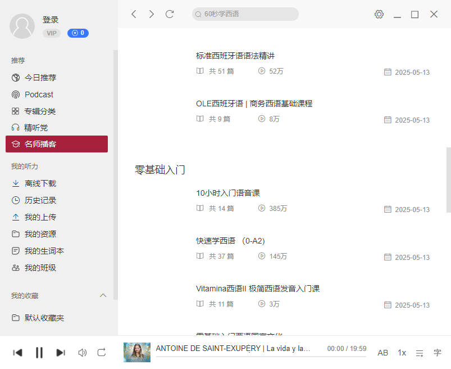This screenshot has height=369, width=451.
Task: Click the 登录 login link
Action: point(51,20)
